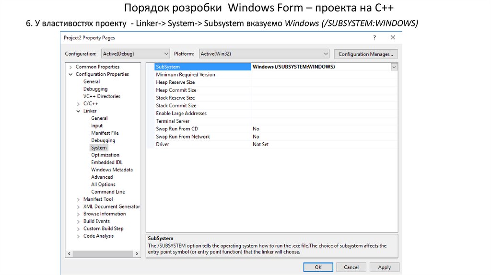Expand the Custom Build Step node

pyautogui.click(x=78, y=229)
